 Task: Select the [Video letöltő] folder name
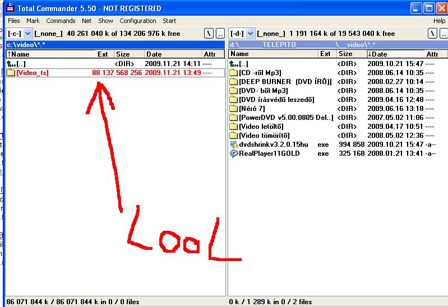(x=261, y=127)
